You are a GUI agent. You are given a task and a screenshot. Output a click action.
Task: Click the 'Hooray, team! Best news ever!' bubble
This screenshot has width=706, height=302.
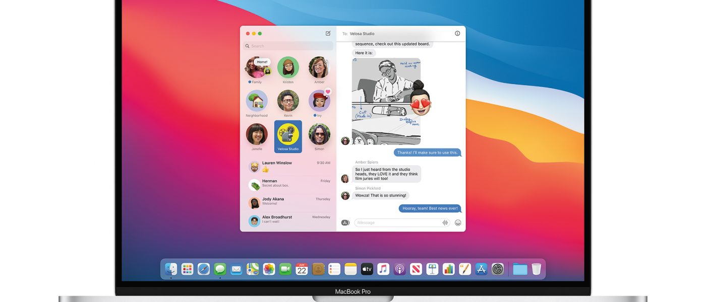(x=430, y=208)
